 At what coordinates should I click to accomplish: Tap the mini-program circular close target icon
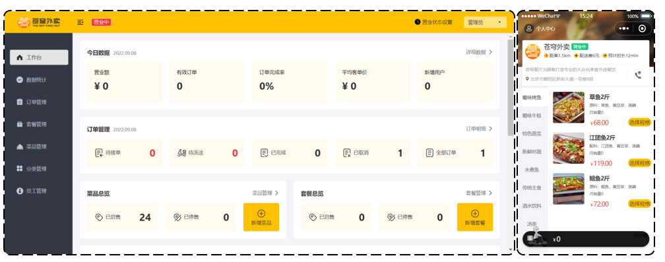[642, 28]
